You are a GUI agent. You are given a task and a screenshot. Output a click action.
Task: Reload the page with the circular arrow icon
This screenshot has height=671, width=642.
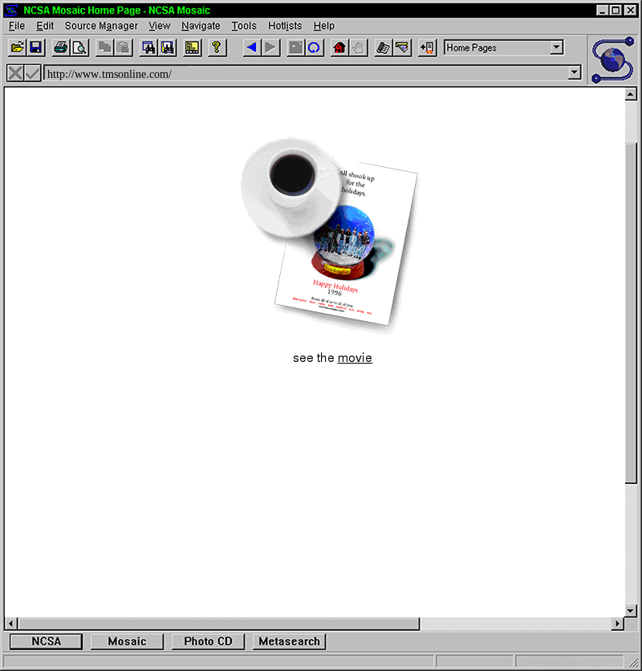(315, 48)
